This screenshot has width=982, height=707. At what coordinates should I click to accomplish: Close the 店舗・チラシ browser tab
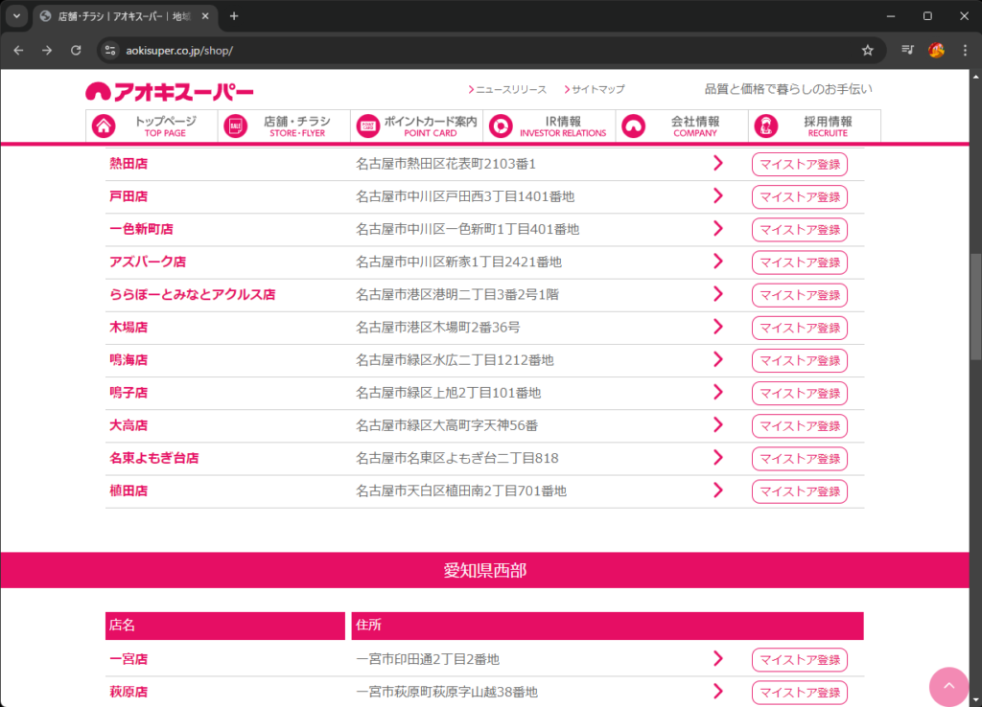(x=205, y=16)
